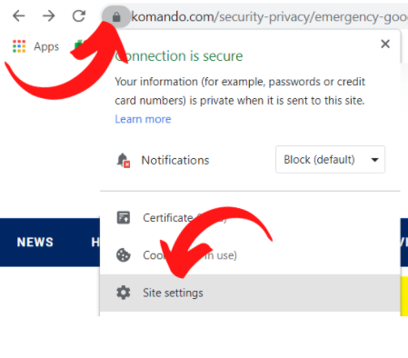Image resolution: width=408 pixels, height=358 pixels.
Task: Reload the page using the refresh icon
Action: coord(79,15)
